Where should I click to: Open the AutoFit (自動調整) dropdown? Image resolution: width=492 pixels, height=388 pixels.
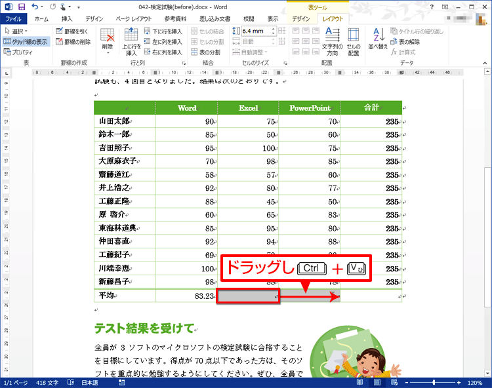[x=250, y=52]
